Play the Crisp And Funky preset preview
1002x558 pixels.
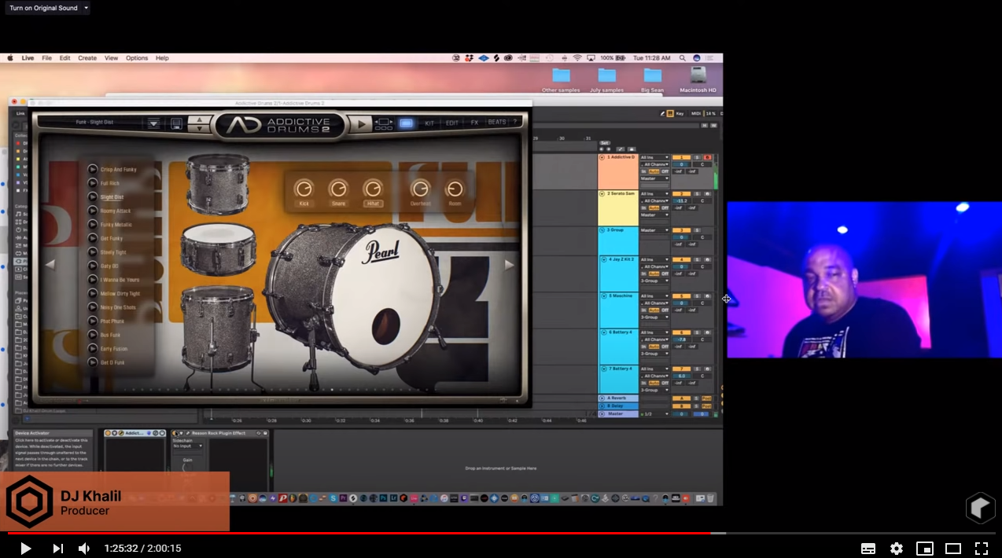pos(93,169)
